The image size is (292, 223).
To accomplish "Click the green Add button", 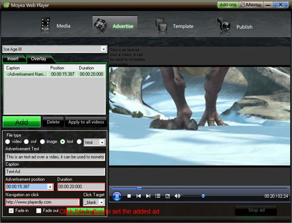I will [22, 122].
